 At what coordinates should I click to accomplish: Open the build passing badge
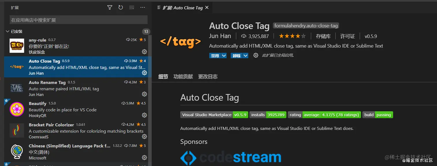coord(378,115)
